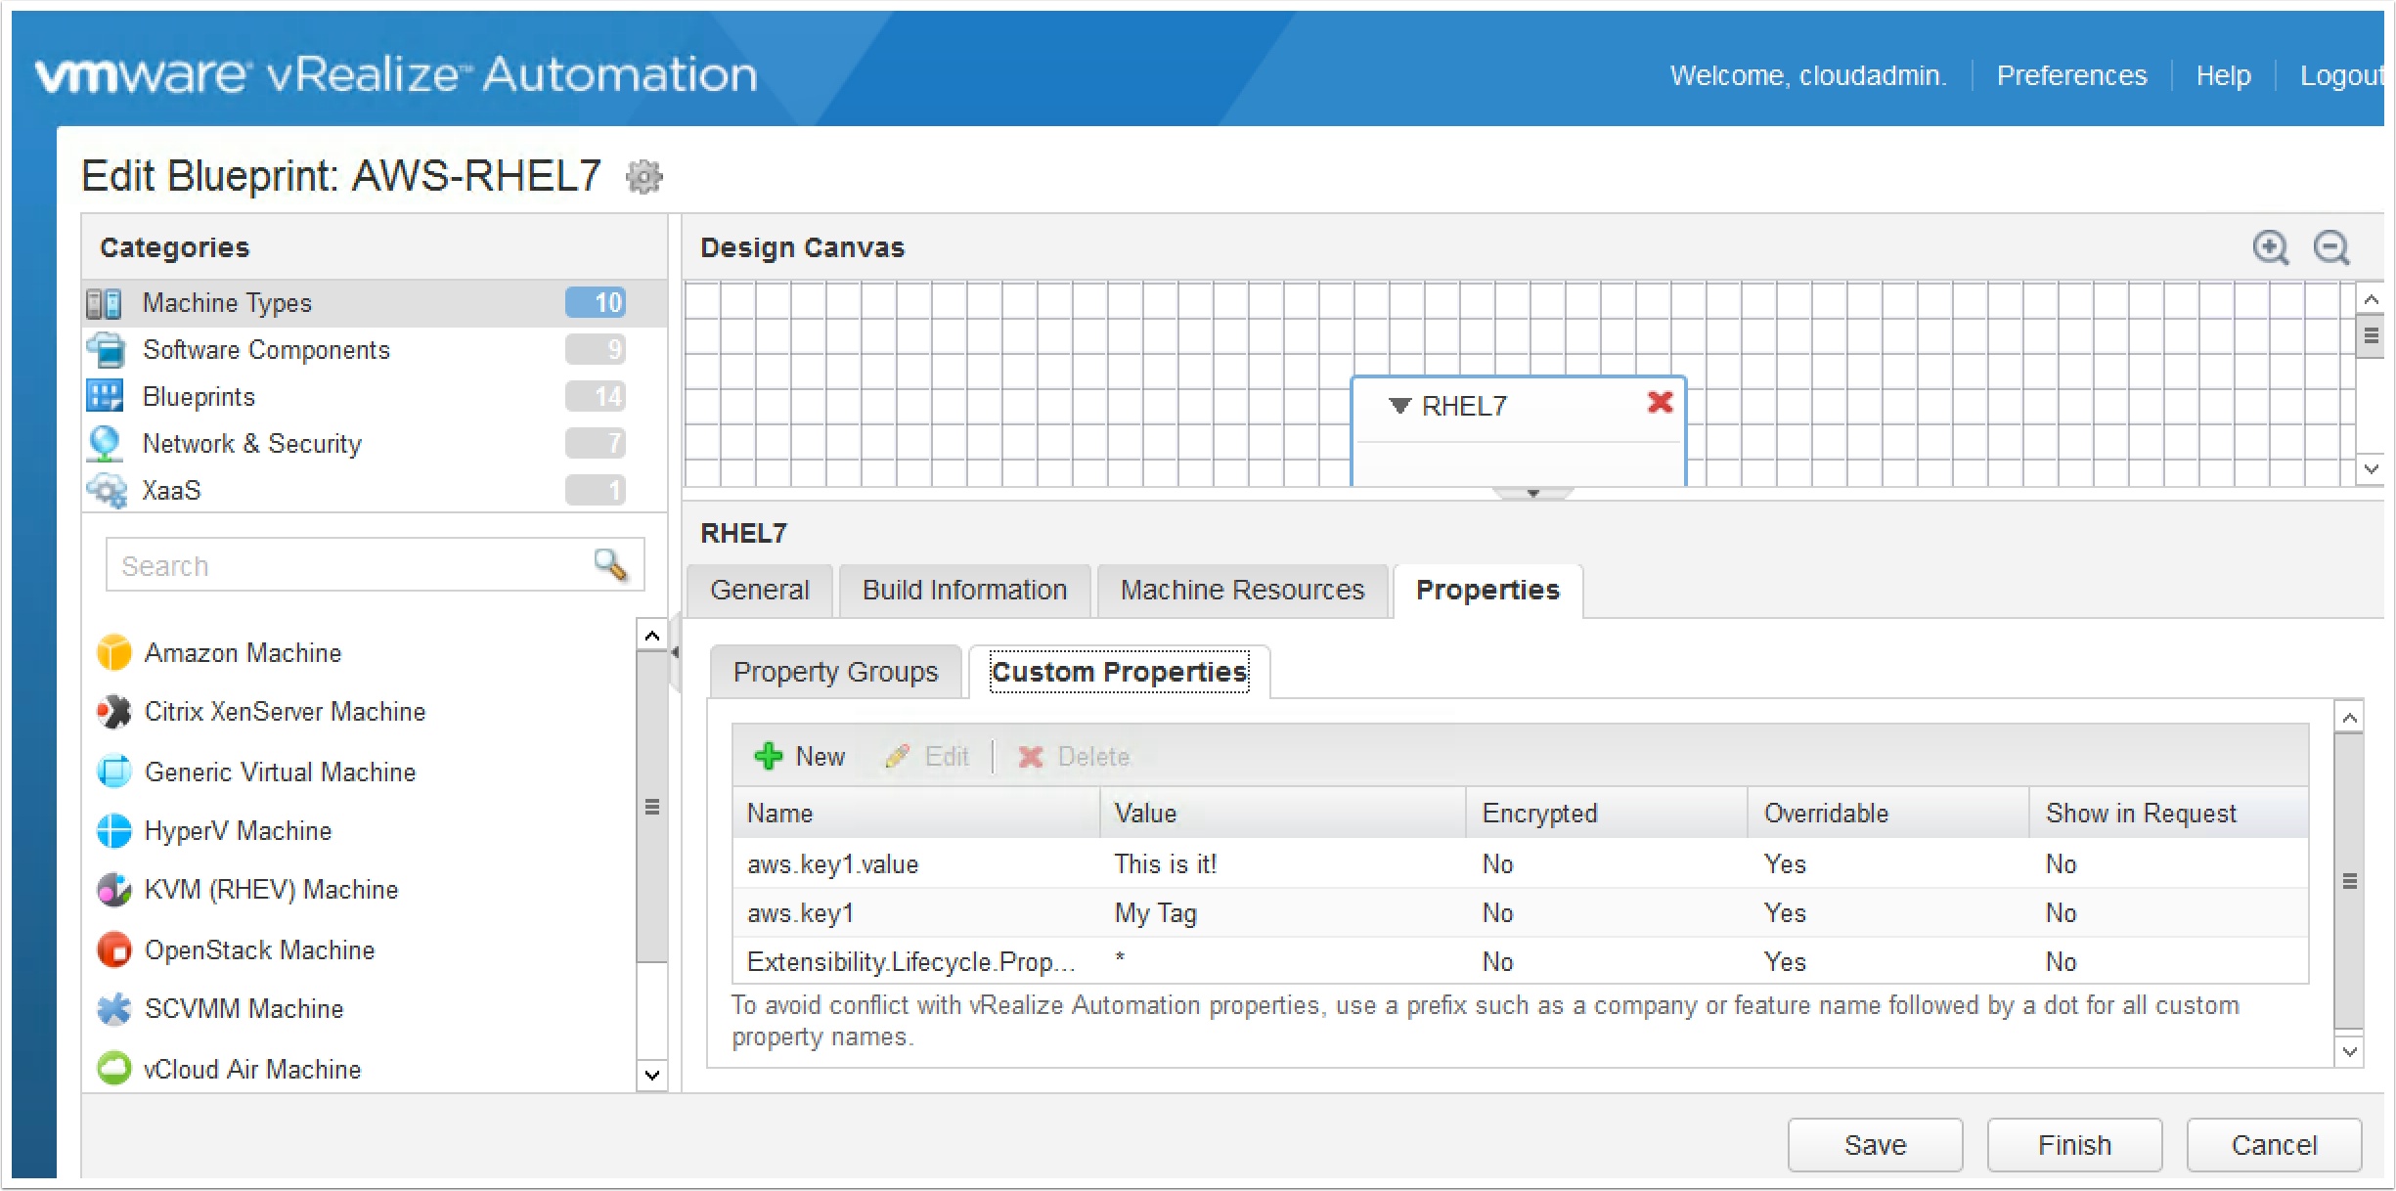Image resolution: width=2396 pixels, height=1191 pixels.
Task: Click the blueprint settings gear icon
Action: pos(643,177)
